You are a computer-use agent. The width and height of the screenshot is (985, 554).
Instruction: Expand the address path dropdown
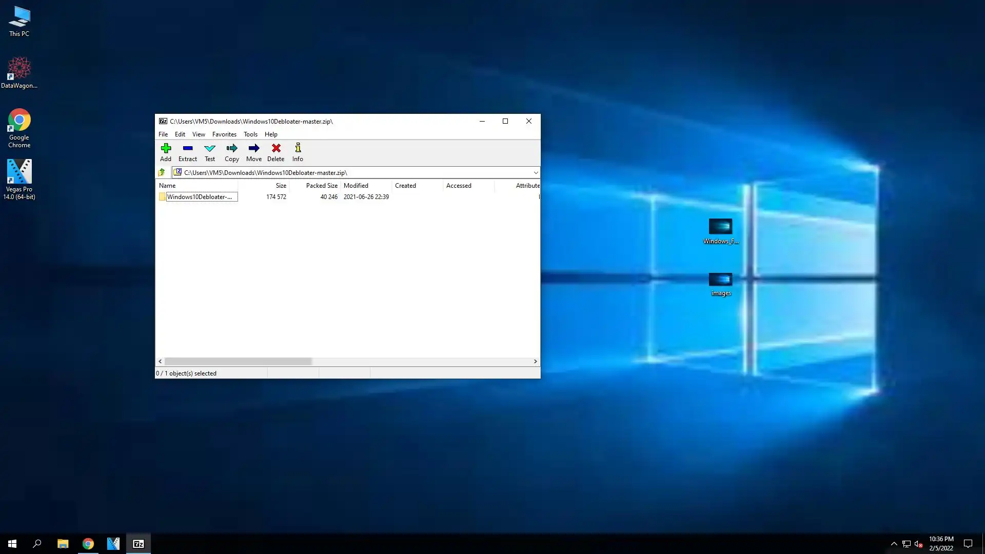535,173
